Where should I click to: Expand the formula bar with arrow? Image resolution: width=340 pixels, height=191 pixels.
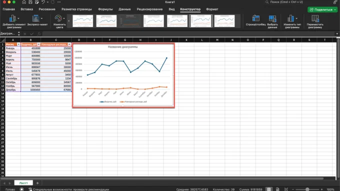[337, 34]
